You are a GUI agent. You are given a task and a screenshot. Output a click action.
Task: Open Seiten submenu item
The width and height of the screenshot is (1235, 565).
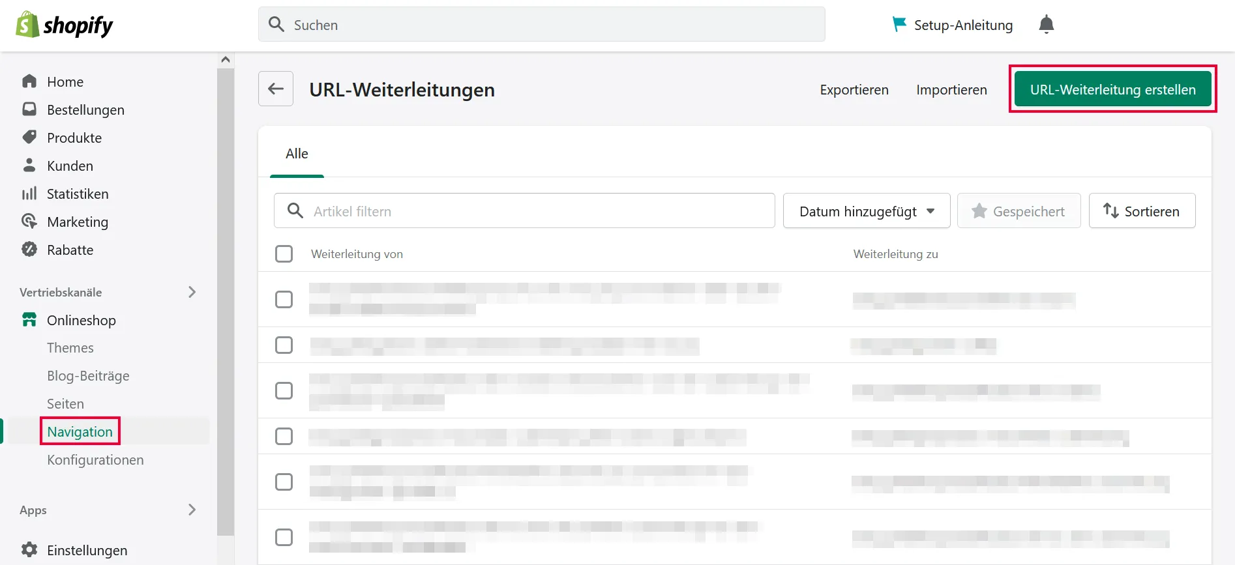(x=65, y=403)
